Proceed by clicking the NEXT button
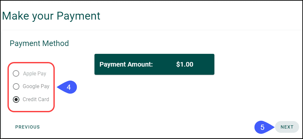 click(x=287, y=127)
